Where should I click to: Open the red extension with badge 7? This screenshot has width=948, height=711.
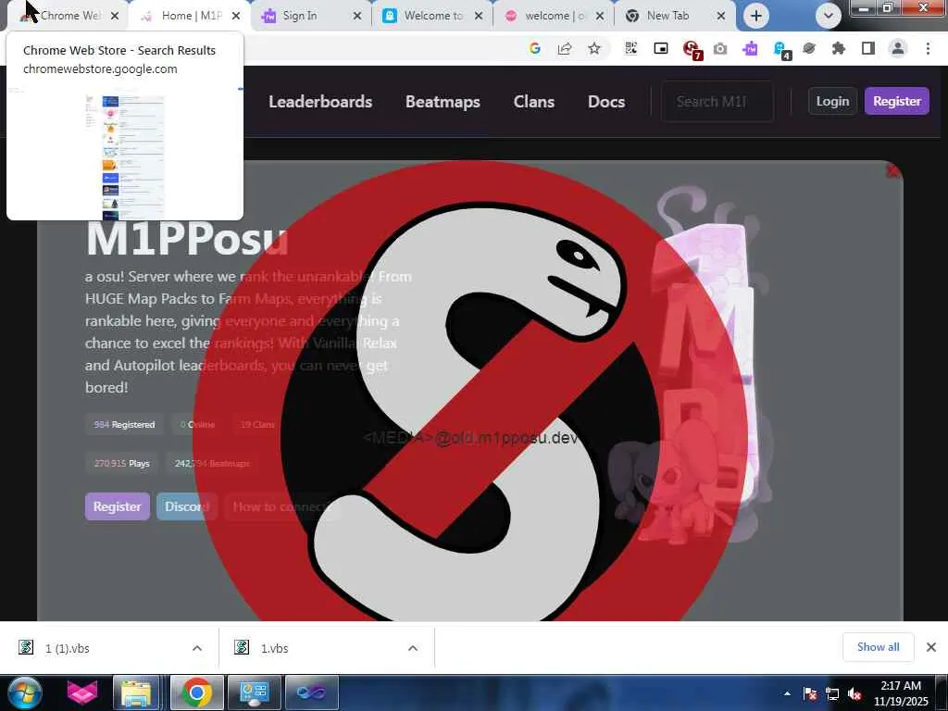pos(691,49)
